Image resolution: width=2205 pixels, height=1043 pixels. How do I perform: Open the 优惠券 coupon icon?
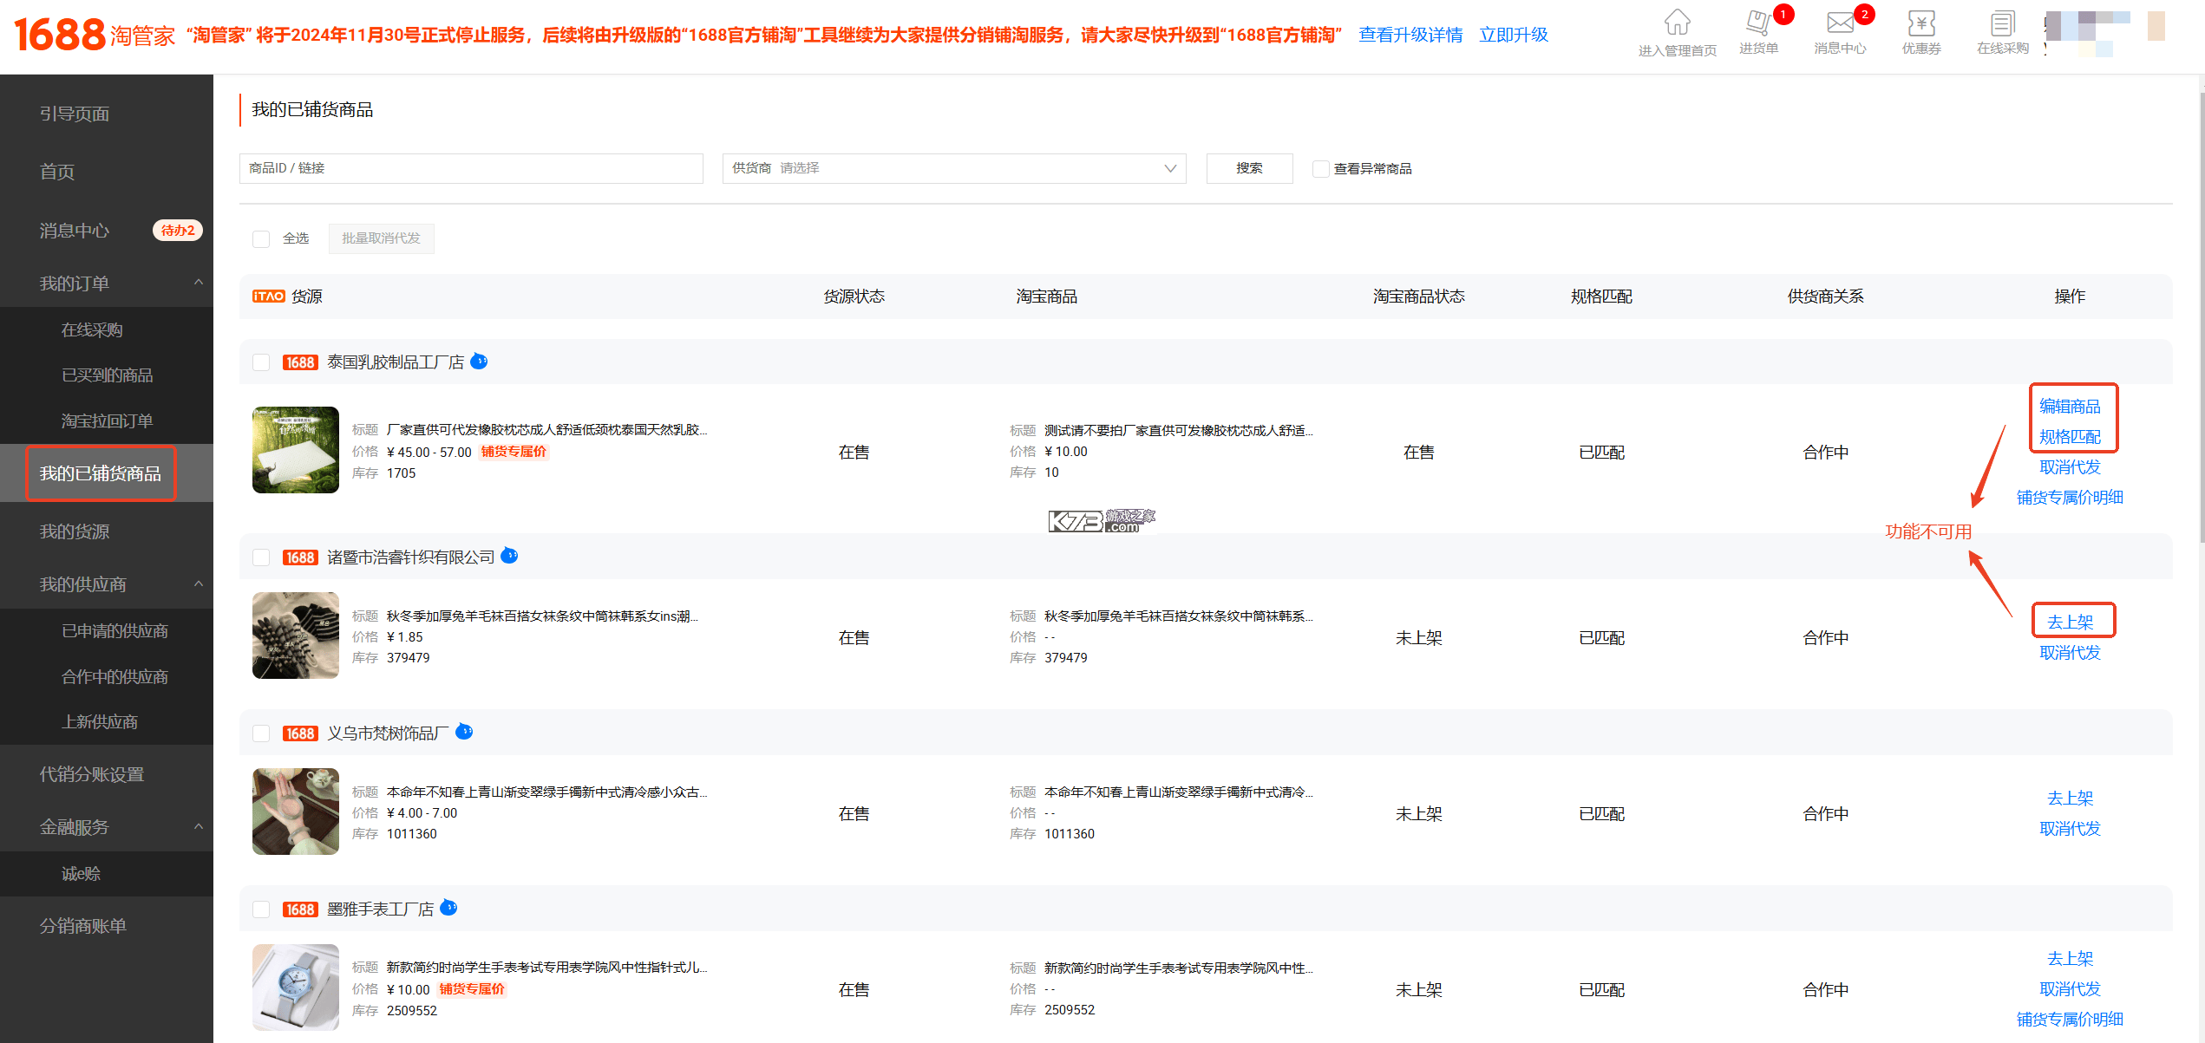tap(1921, 22)
